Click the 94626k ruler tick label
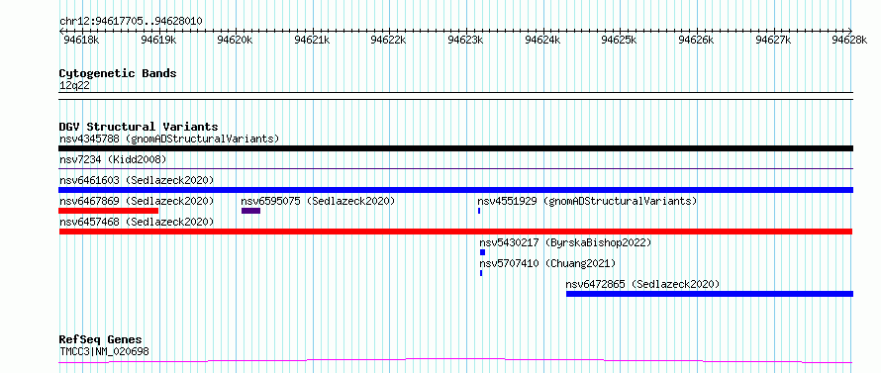The image size is (881, 373). pos(697,40)
